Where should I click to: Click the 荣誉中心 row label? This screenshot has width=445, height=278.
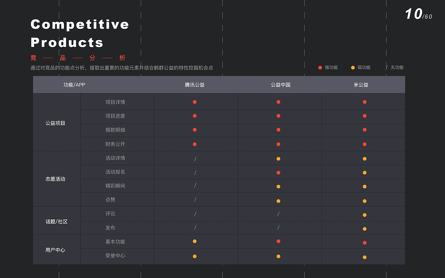tap(115, 256)
